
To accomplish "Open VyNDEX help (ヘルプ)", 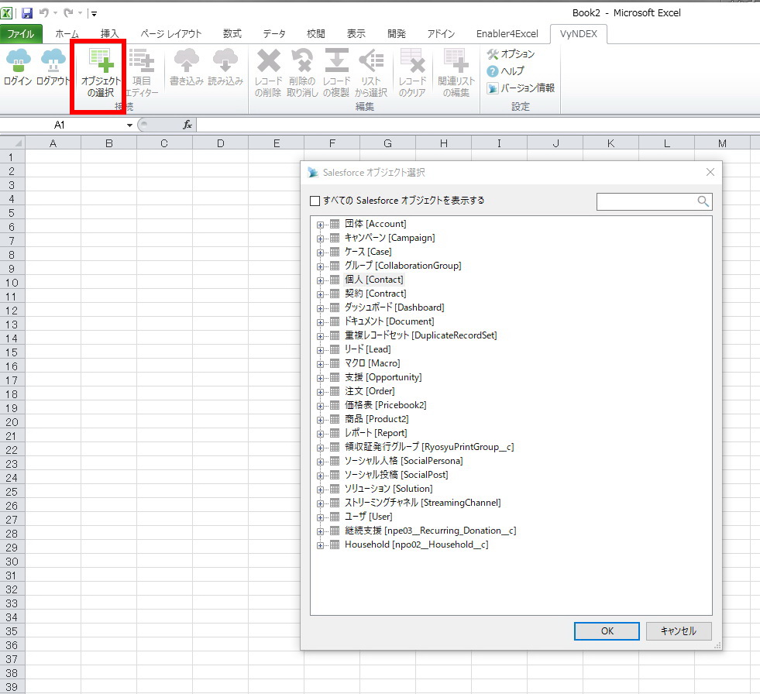I will point(506,70).
